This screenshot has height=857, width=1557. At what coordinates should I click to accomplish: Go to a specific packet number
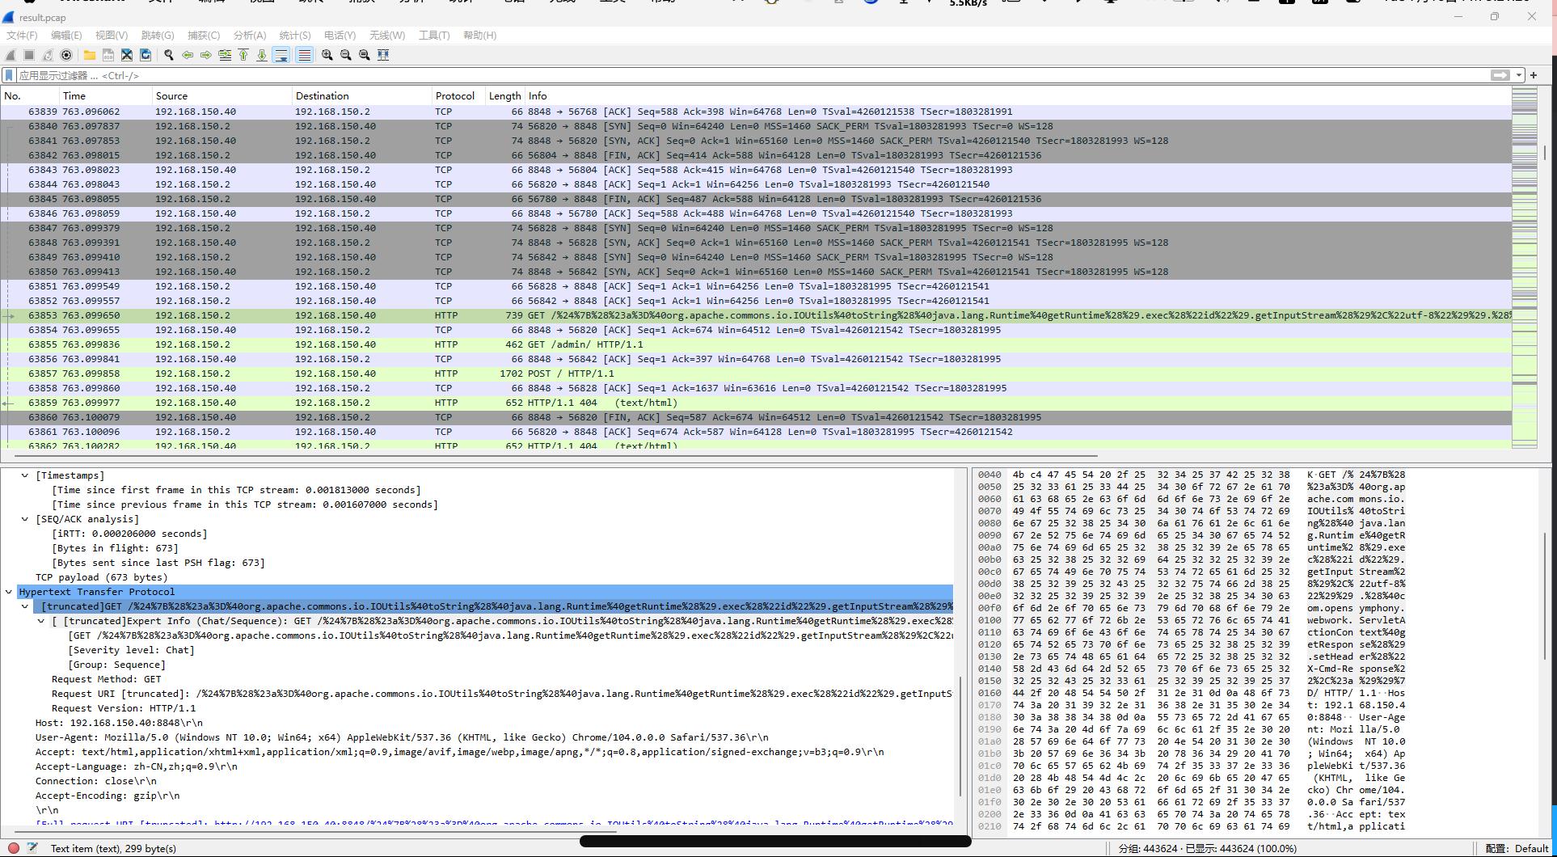click(225, 55)
